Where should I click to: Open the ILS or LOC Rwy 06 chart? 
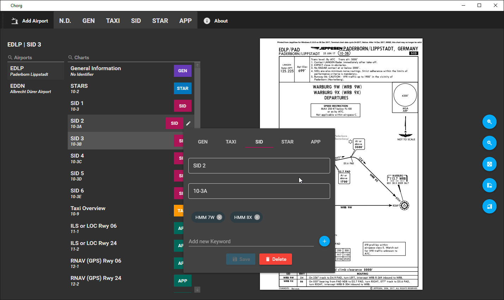pyautogui.click(x=126, y=228)
